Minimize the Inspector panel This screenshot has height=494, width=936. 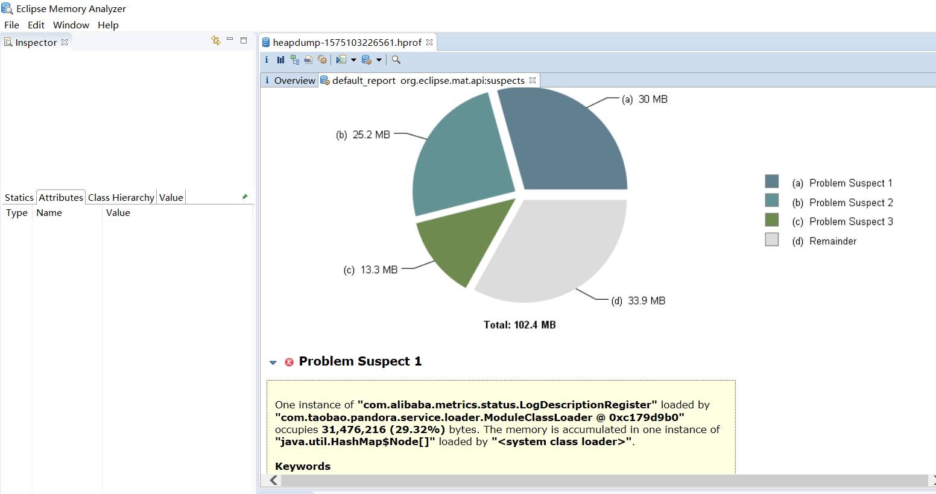click(230, 40)
